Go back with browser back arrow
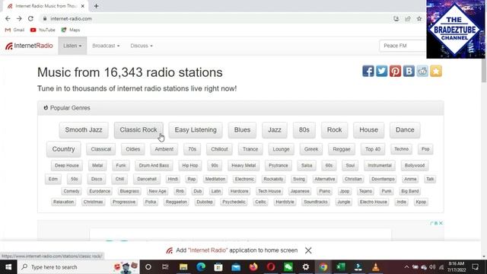Screen dimensions: 487x274 click(x=8, y=18)
